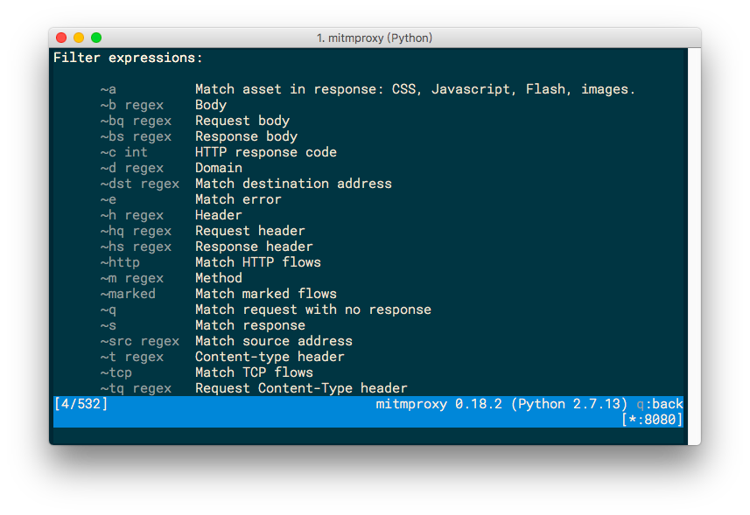
Task: Select the 'Match destination address' description
Action: [294, 184]
